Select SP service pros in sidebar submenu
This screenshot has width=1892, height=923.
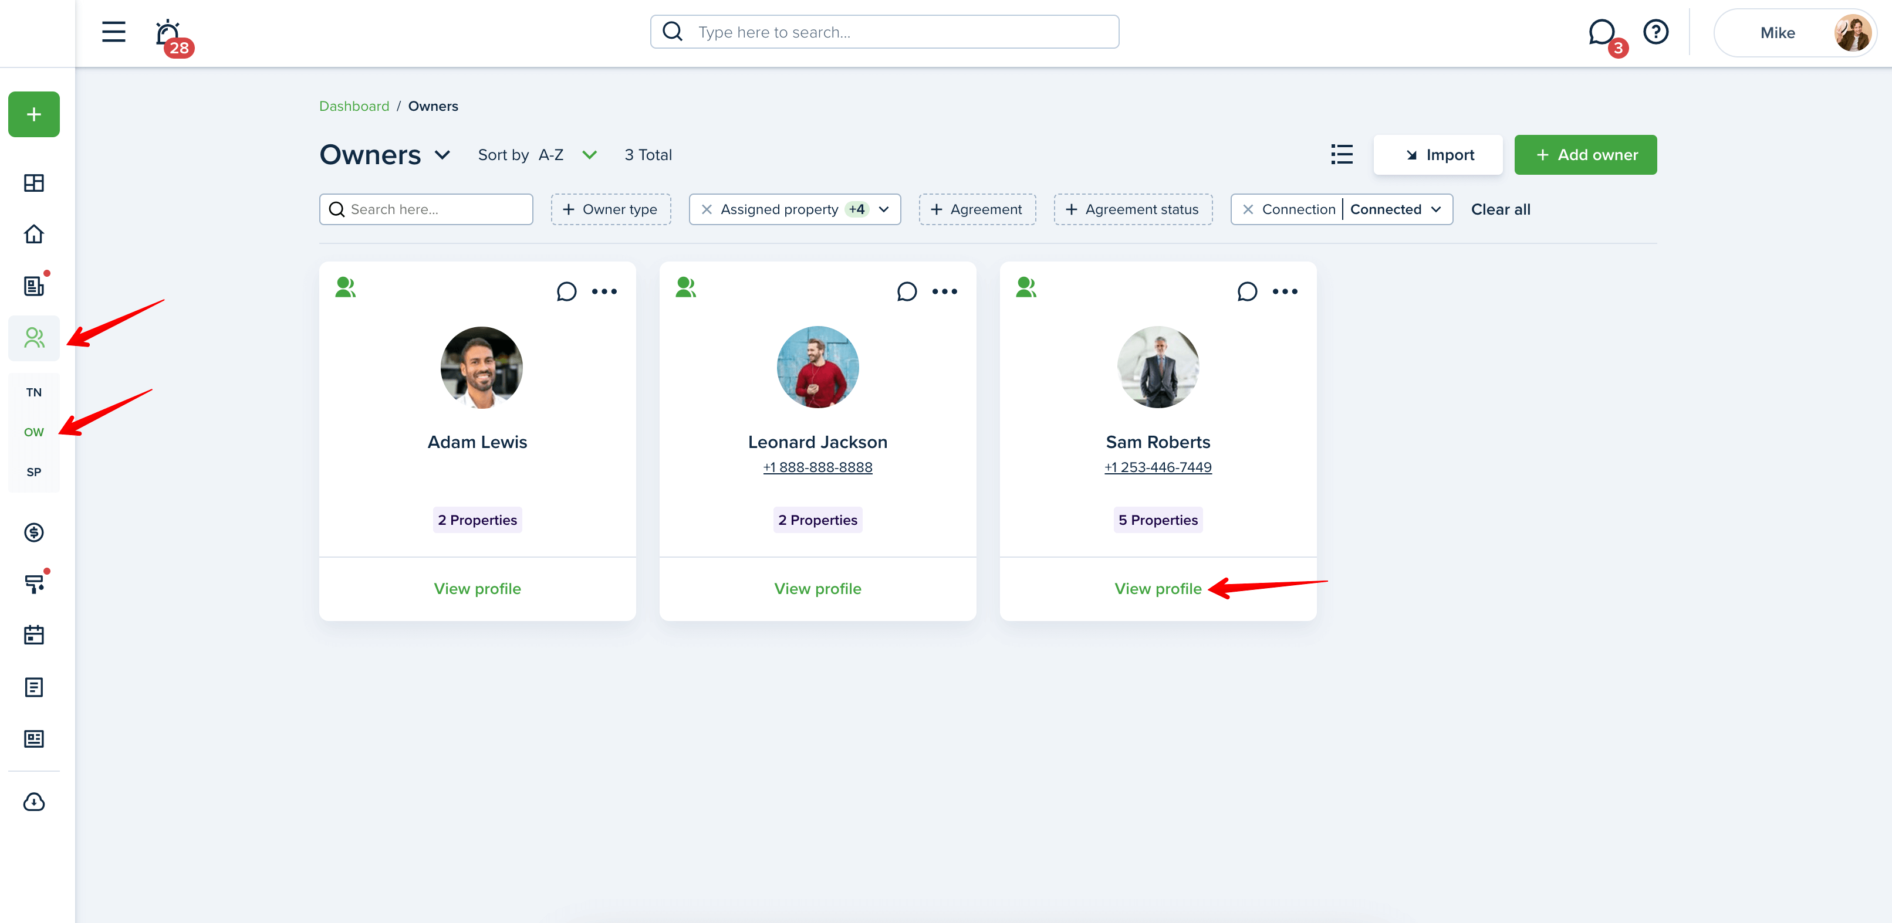[x=34, y=472]
